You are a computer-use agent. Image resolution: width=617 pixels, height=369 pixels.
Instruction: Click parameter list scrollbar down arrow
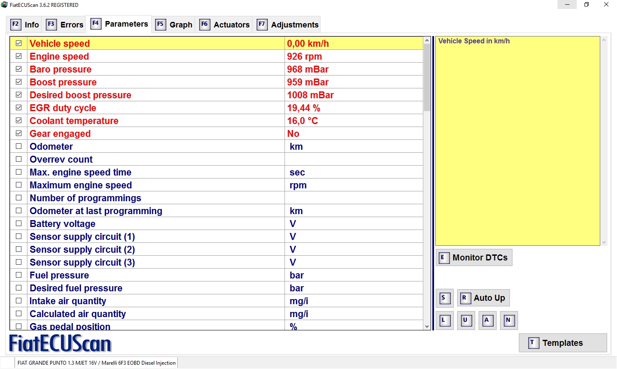[427, 326]
